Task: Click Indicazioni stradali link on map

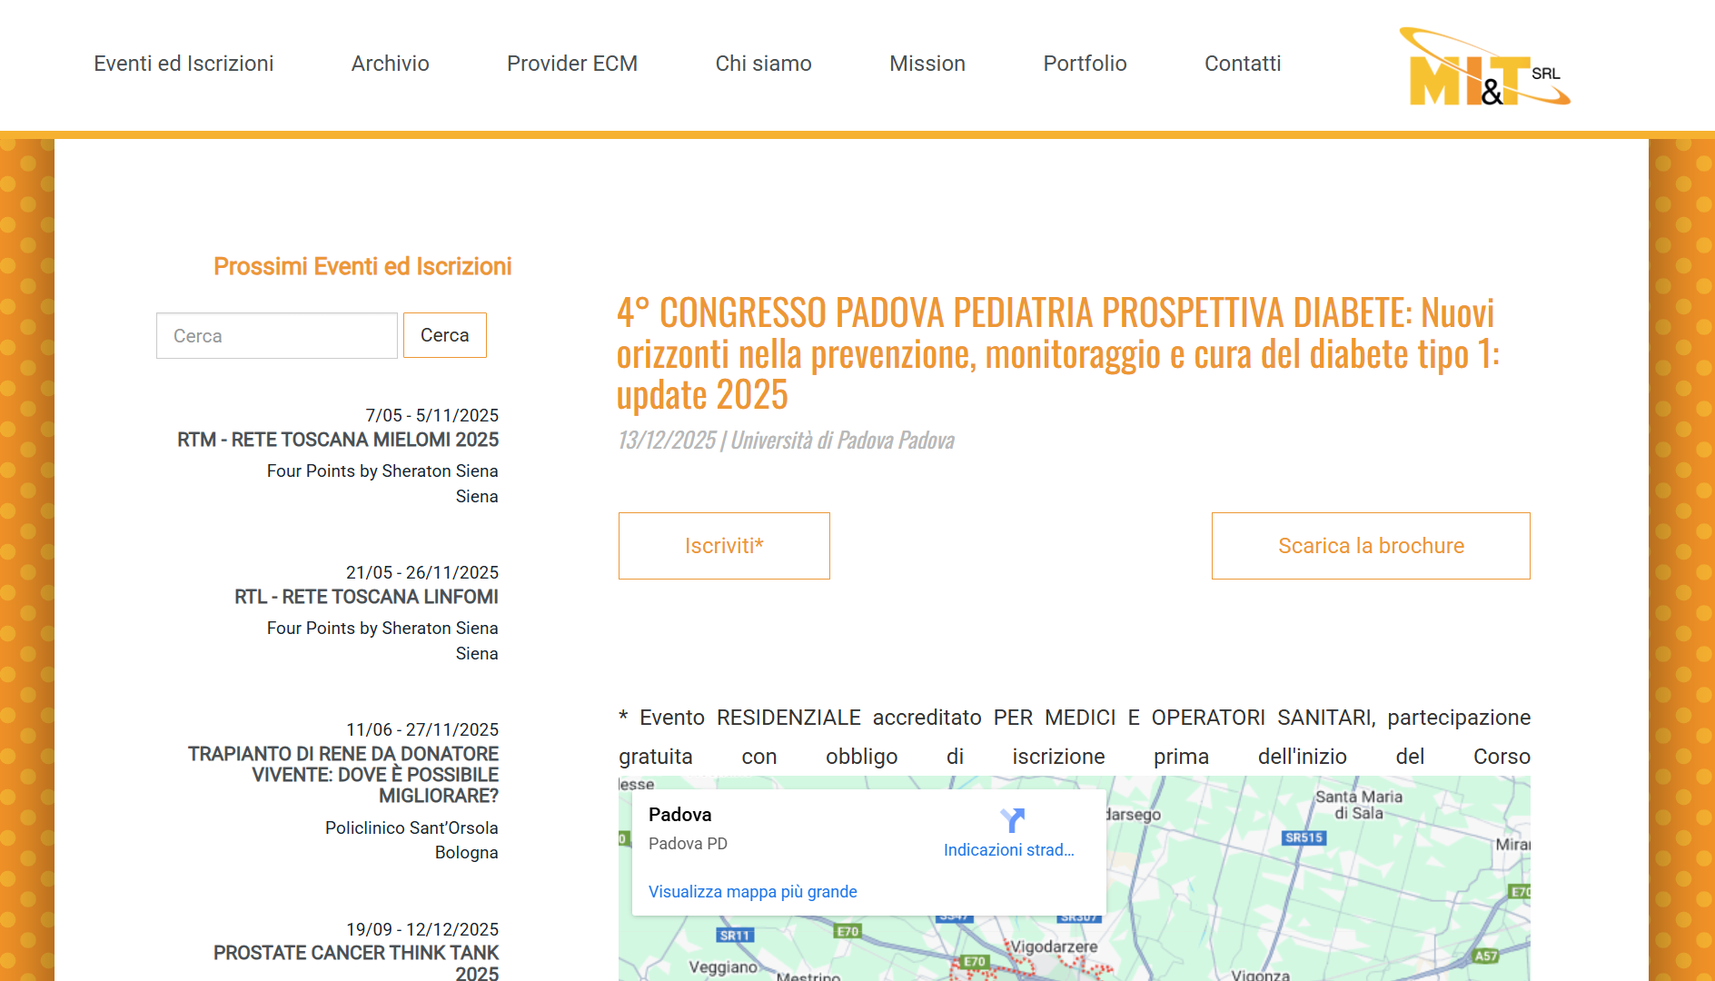Action: point(1008,850)
